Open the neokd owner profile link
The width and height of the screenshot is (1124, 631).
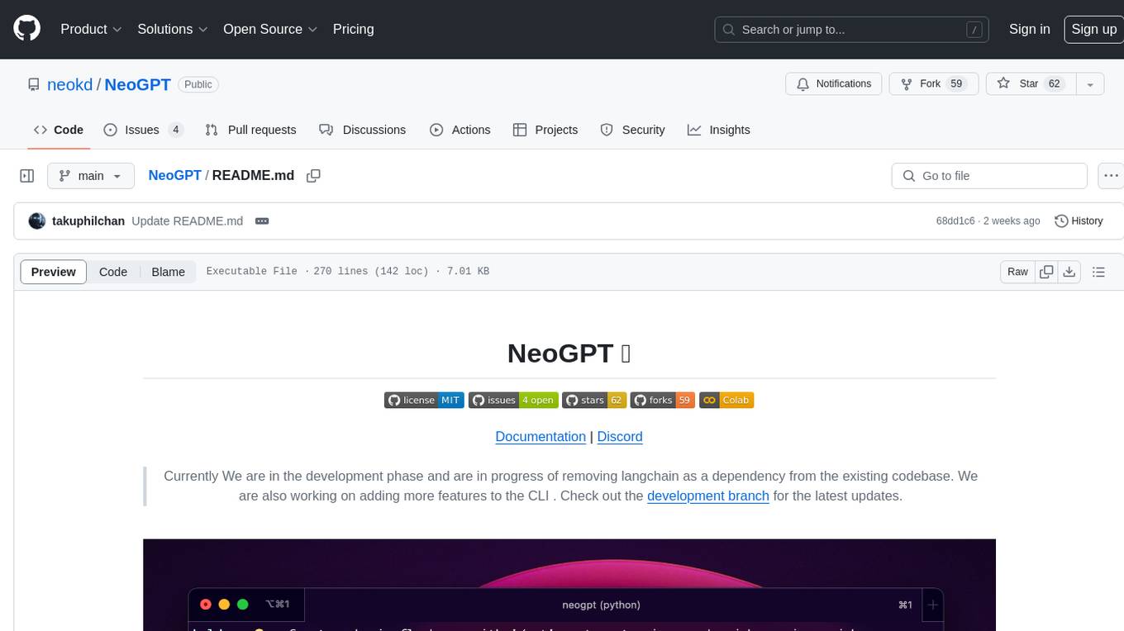(x=70, y=84)
